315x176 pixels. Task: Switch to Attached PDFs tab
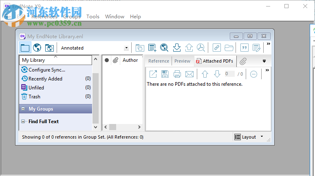[215, 61]
